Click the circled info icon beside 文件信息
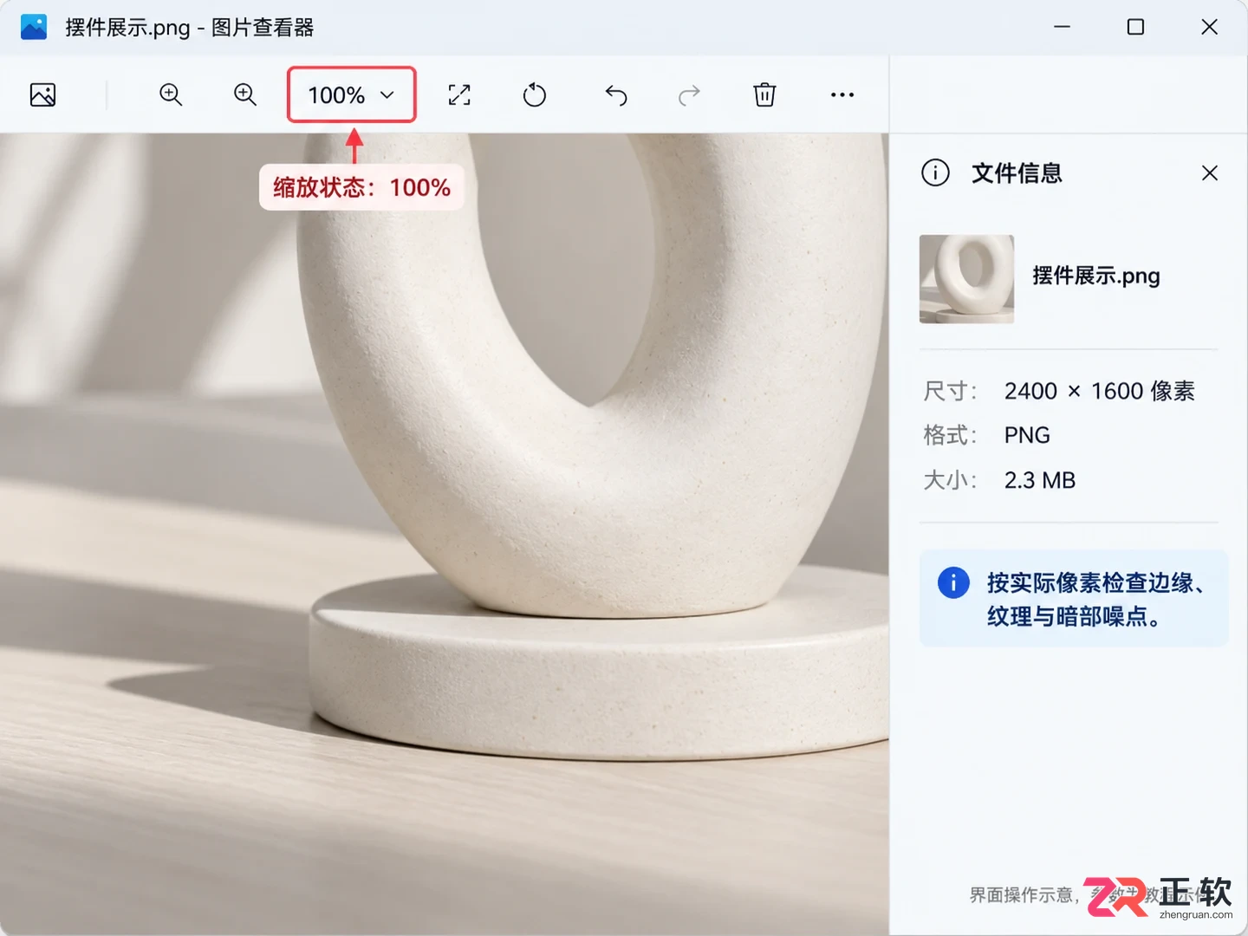The height and width of the screenshot is (936, 1248). (935, 172)
